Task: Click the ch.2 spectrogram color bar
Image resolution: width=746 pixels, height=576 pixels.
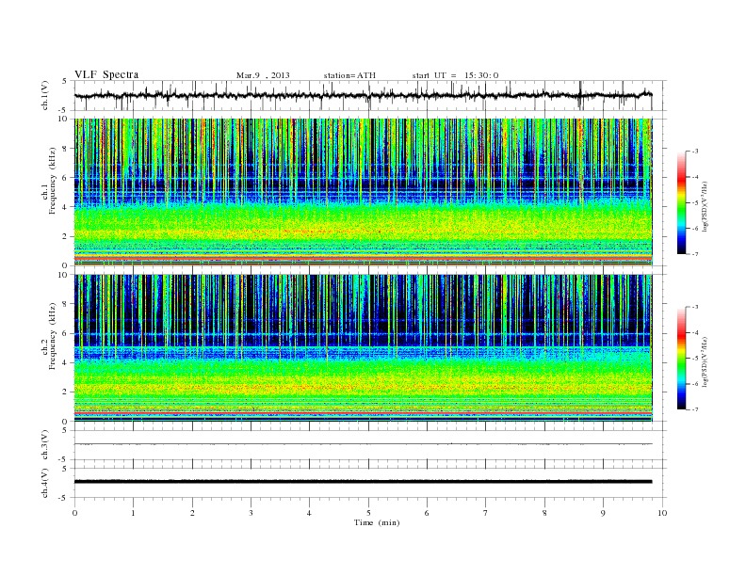Action: coord(681,359)
